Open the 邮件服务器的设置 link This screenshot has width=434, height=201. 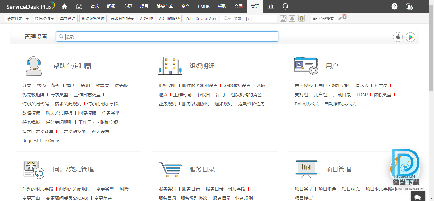[200, 85]
